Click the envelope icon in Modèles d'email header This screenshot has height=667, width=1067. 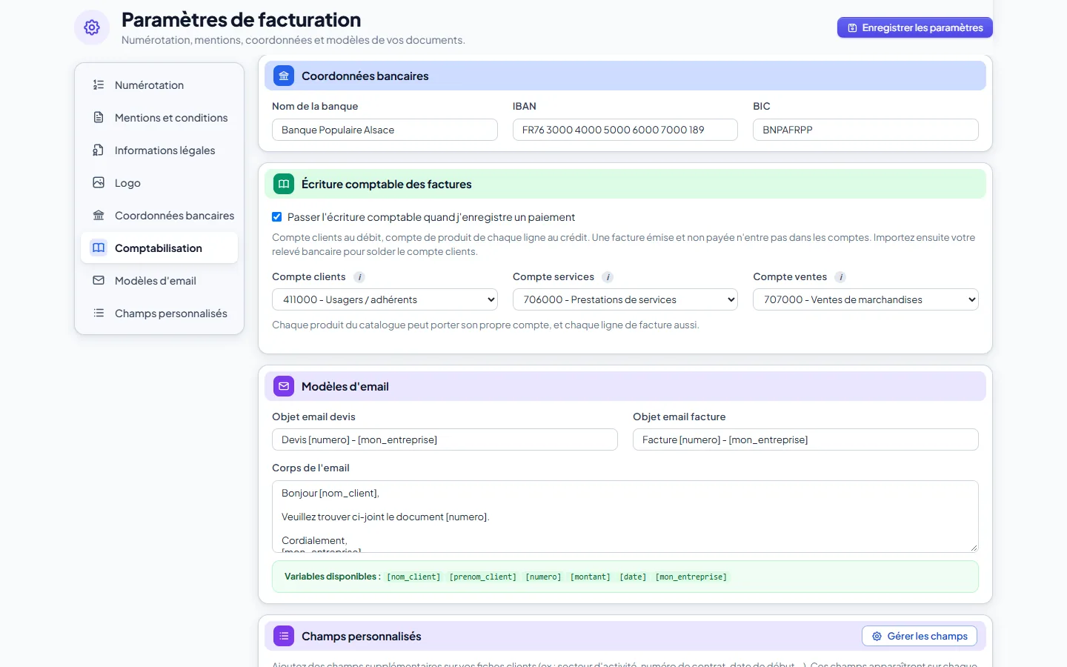pyautogui.click(x=284, y=386)
